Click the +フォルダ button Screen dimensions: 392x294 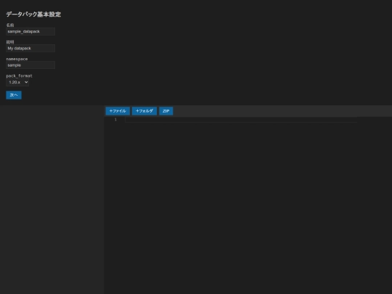point(144,111)
